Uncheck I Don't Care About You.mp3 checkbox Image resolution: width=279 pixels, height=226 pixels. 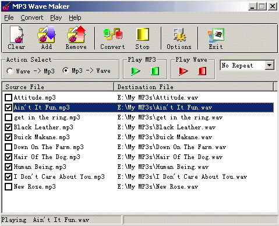8,176
